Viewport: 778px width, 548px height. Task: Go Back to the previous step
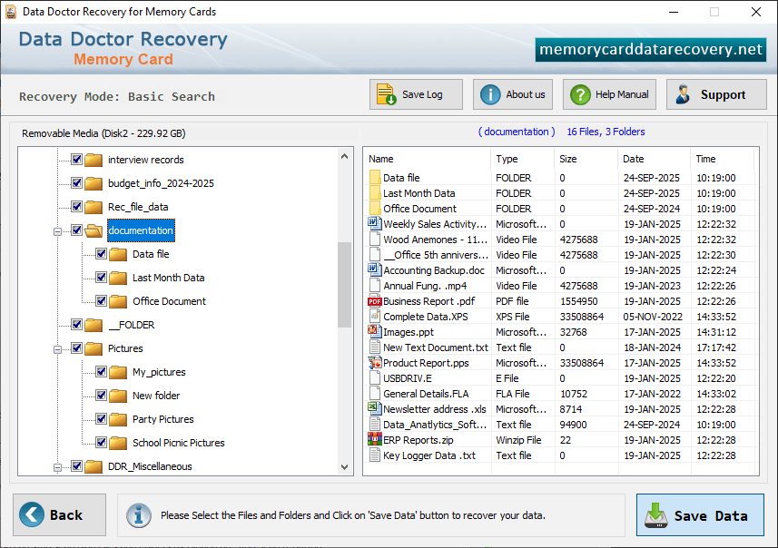click(x=60, y=514)
